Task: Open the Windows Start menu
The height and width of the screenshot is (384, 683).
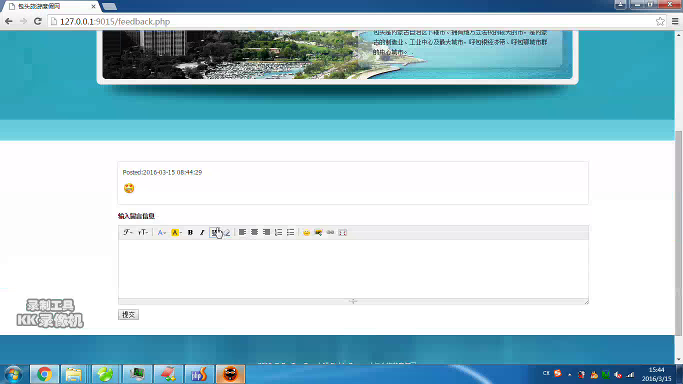Action: tap(13, 373)
